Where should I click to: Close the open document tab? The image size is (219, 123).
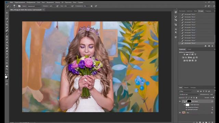[x=44, y=10]
